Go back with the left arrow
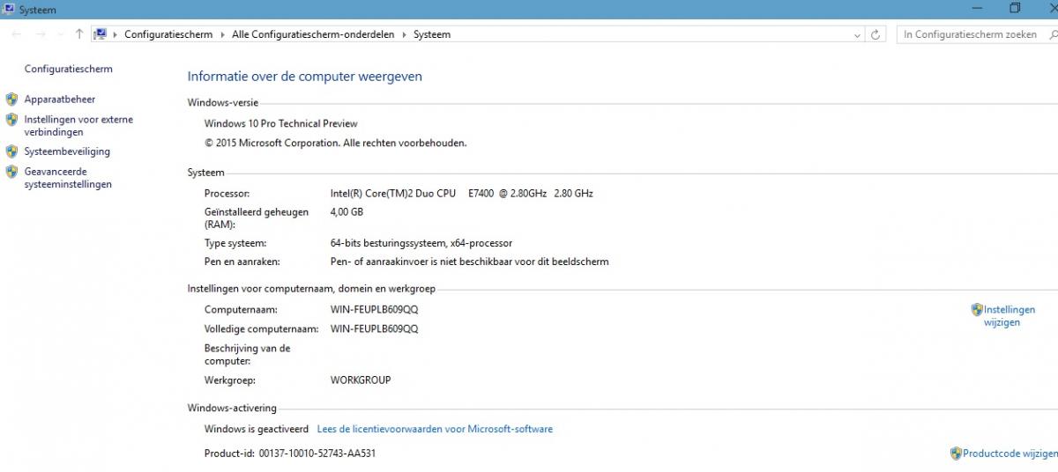 click(x=17, y=34)
